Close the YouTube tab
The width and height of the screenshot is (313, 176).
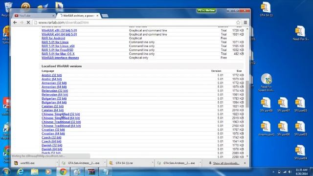(x=53, y=16)
